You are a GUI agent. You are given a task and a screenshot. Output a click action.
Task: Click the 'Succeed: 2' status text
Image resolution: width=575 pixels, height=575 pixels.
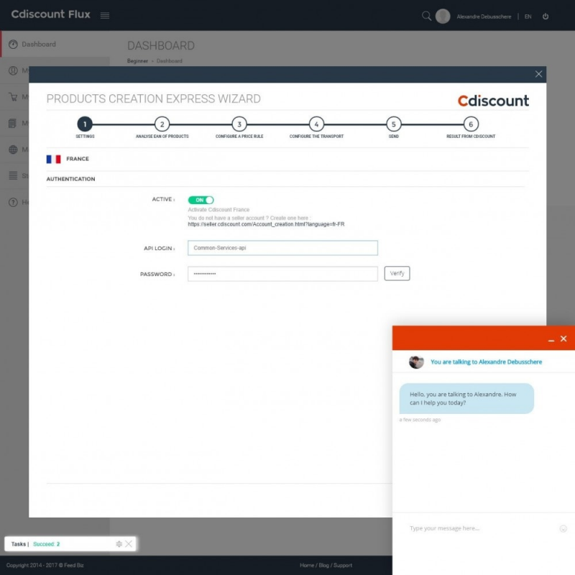tap(46, 544)
